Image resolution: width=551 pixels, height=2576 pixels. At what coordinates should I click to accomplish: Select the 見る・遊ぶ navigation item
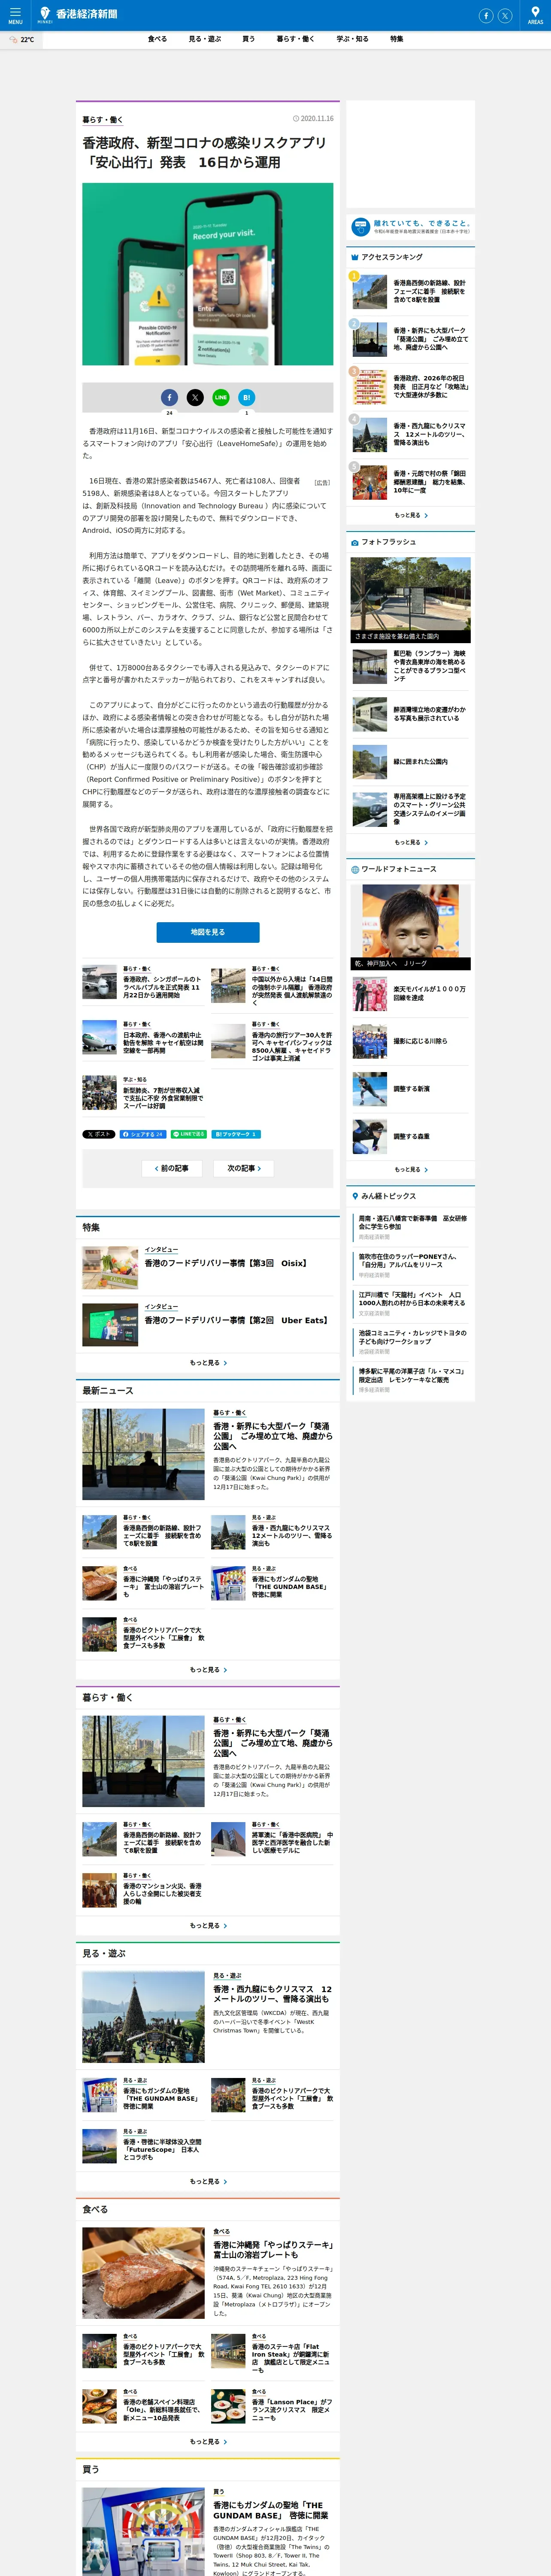pyautogui.click(x=205, y=39)
